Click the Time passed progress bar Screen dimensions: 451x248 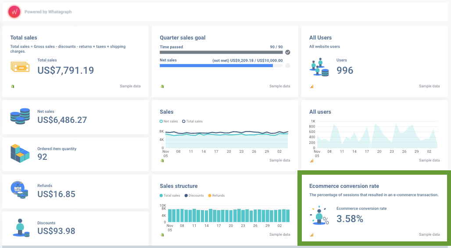click(x=221, y=52)
